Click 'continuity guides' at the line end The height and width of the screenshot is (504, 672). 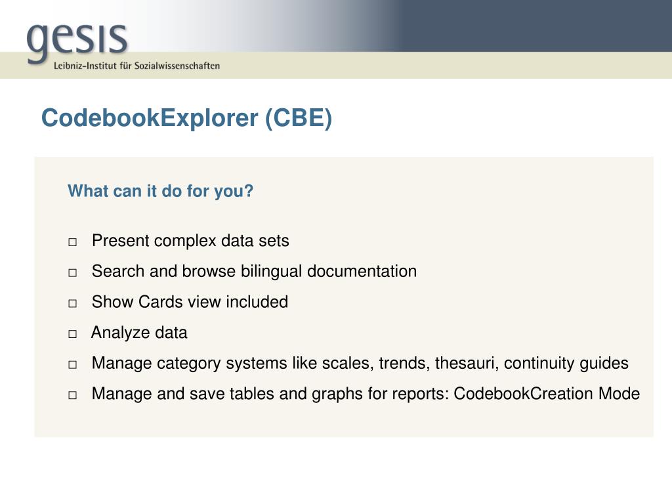[x=566, y=364]
